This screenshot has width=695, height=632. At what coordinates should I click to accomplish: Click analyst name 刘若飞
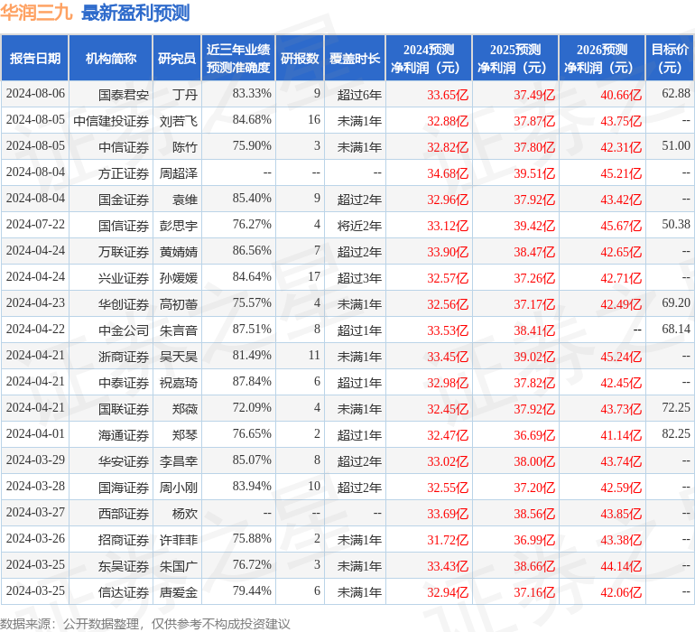[x=179, y=121]
